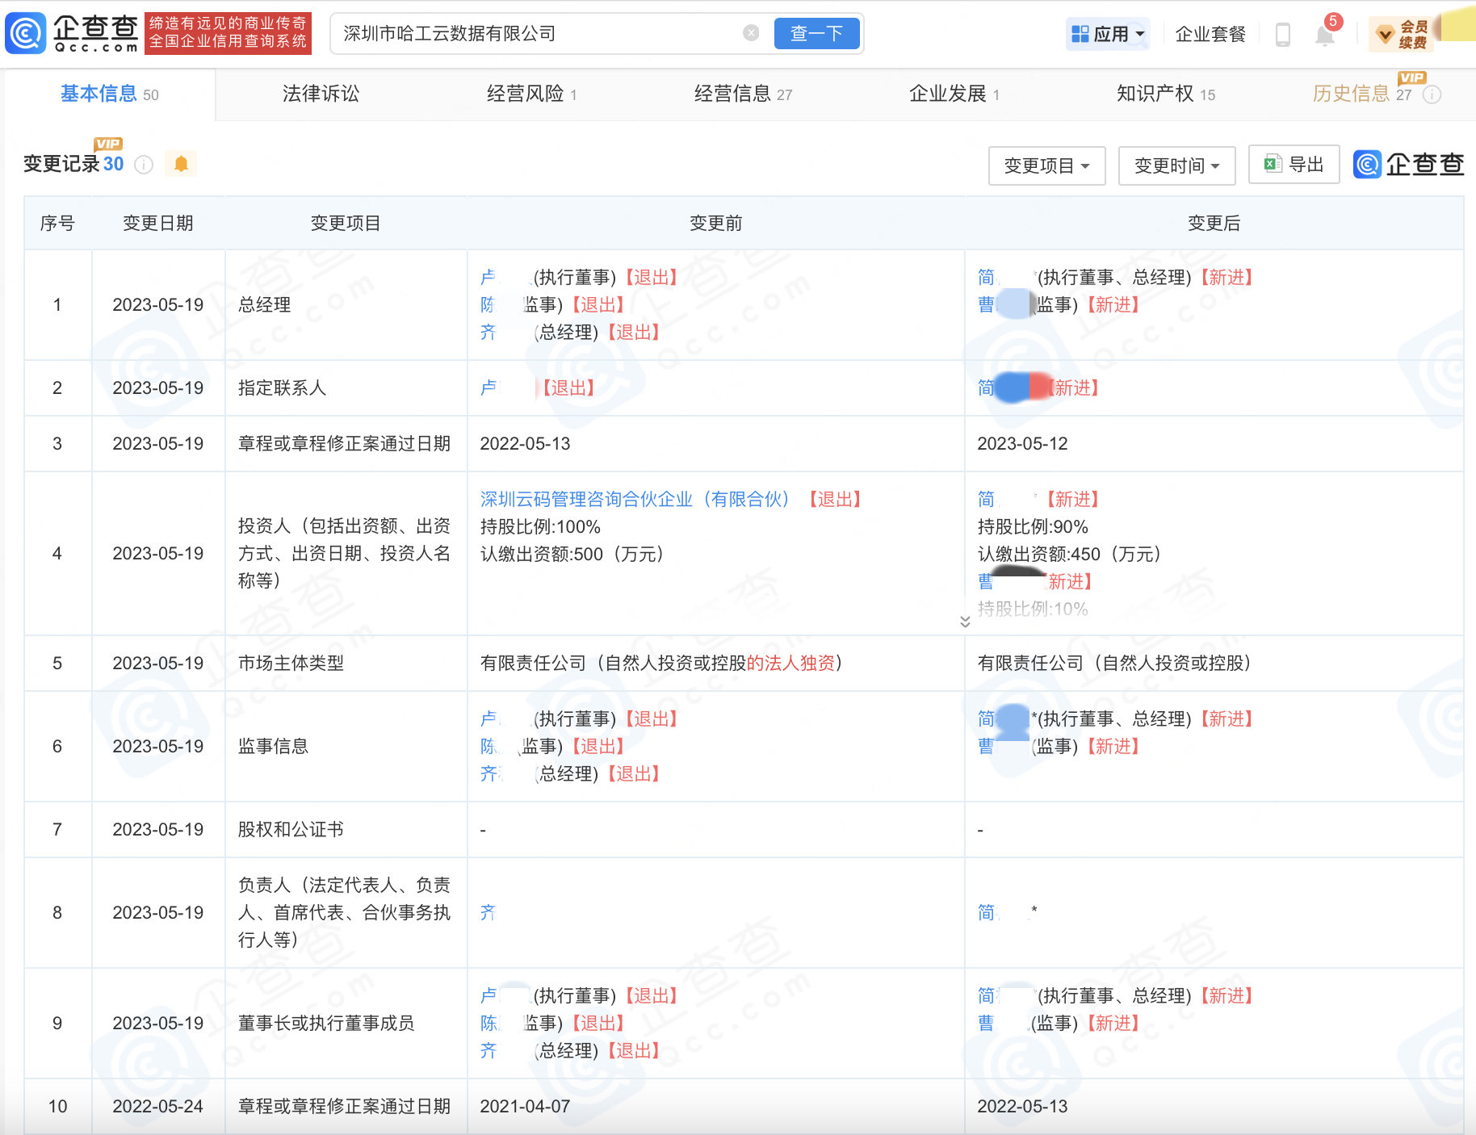Switch to the 经营信息 tab

[743, 94]
